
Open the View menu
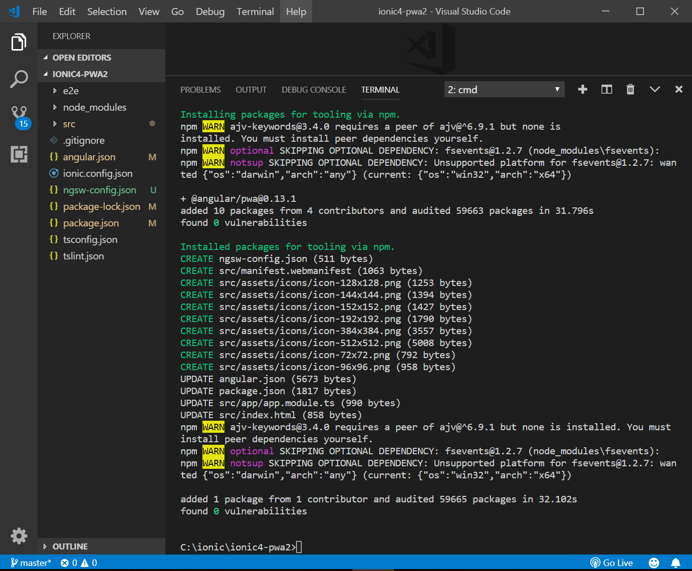[x=149, y=12]
